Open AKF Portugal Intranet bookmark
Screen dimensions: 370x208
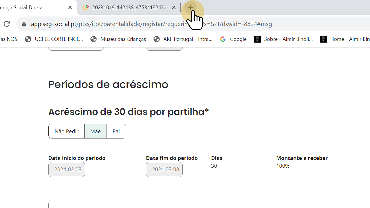tap(183, 39)
